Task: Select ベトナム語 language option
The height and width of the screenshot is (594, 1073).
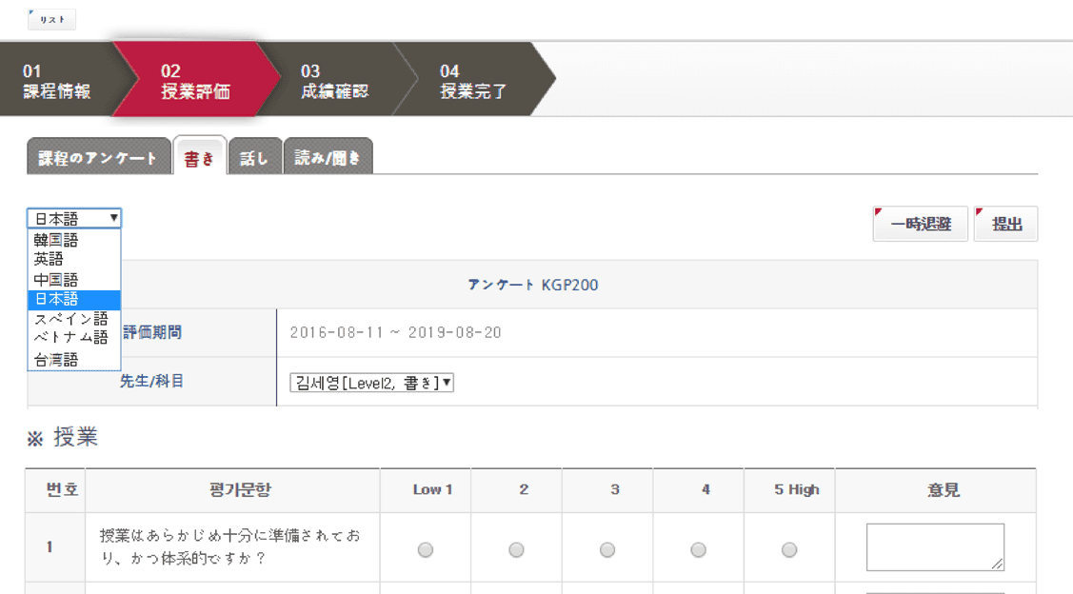Action: (x=74, y=337)
